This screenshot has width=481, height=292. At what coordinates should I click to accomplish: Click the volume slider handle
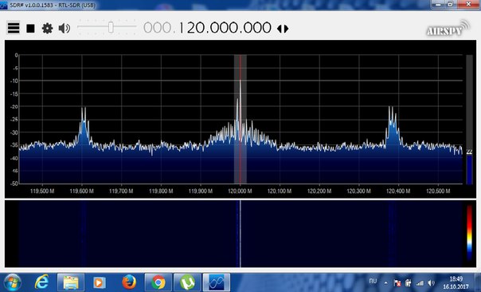click(111, 27)
